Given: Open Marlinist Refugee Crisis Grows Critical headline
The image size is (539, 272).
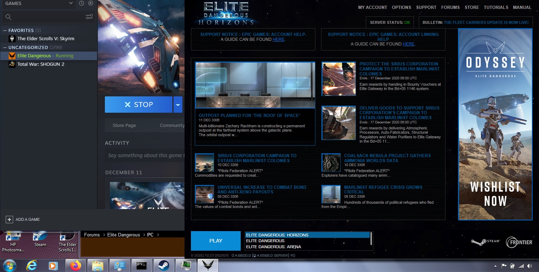Looking at the screenshot, I should point(383,190).
